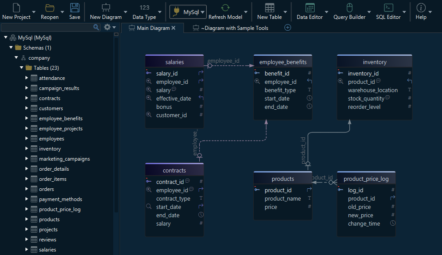Select reviews table in tree

click(48, 240)
